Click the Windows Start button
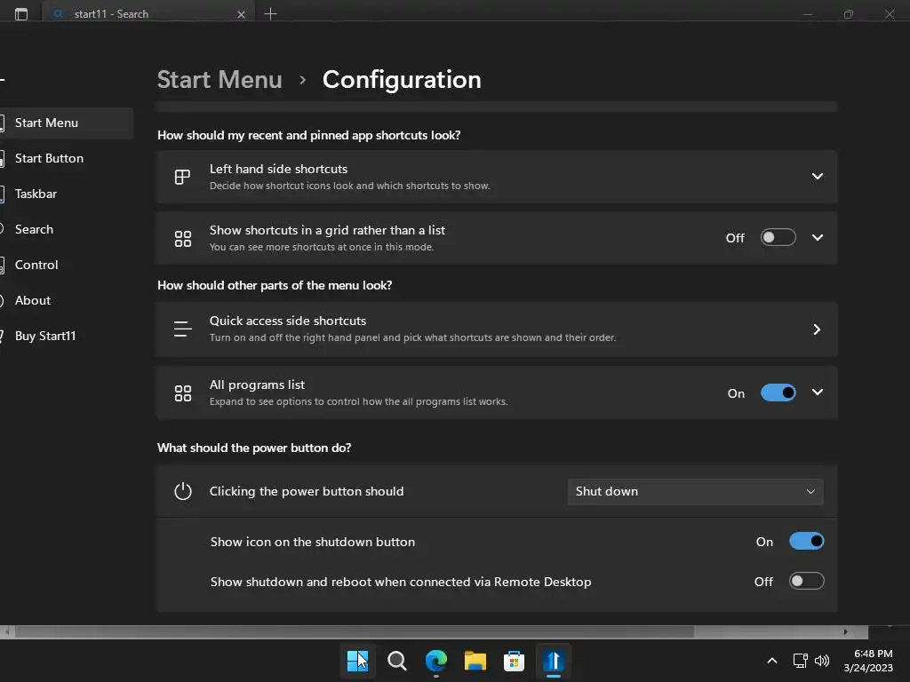 coord(357,661)
